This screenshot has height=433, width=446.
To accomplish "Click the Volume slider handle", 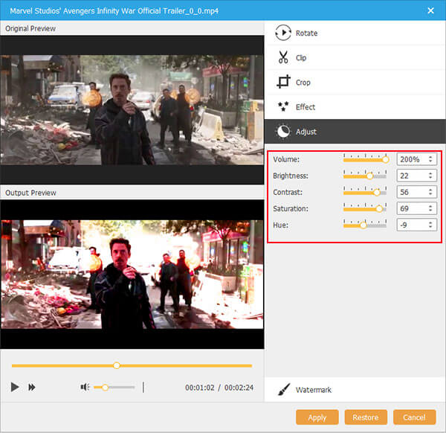I will pos(385,160).
